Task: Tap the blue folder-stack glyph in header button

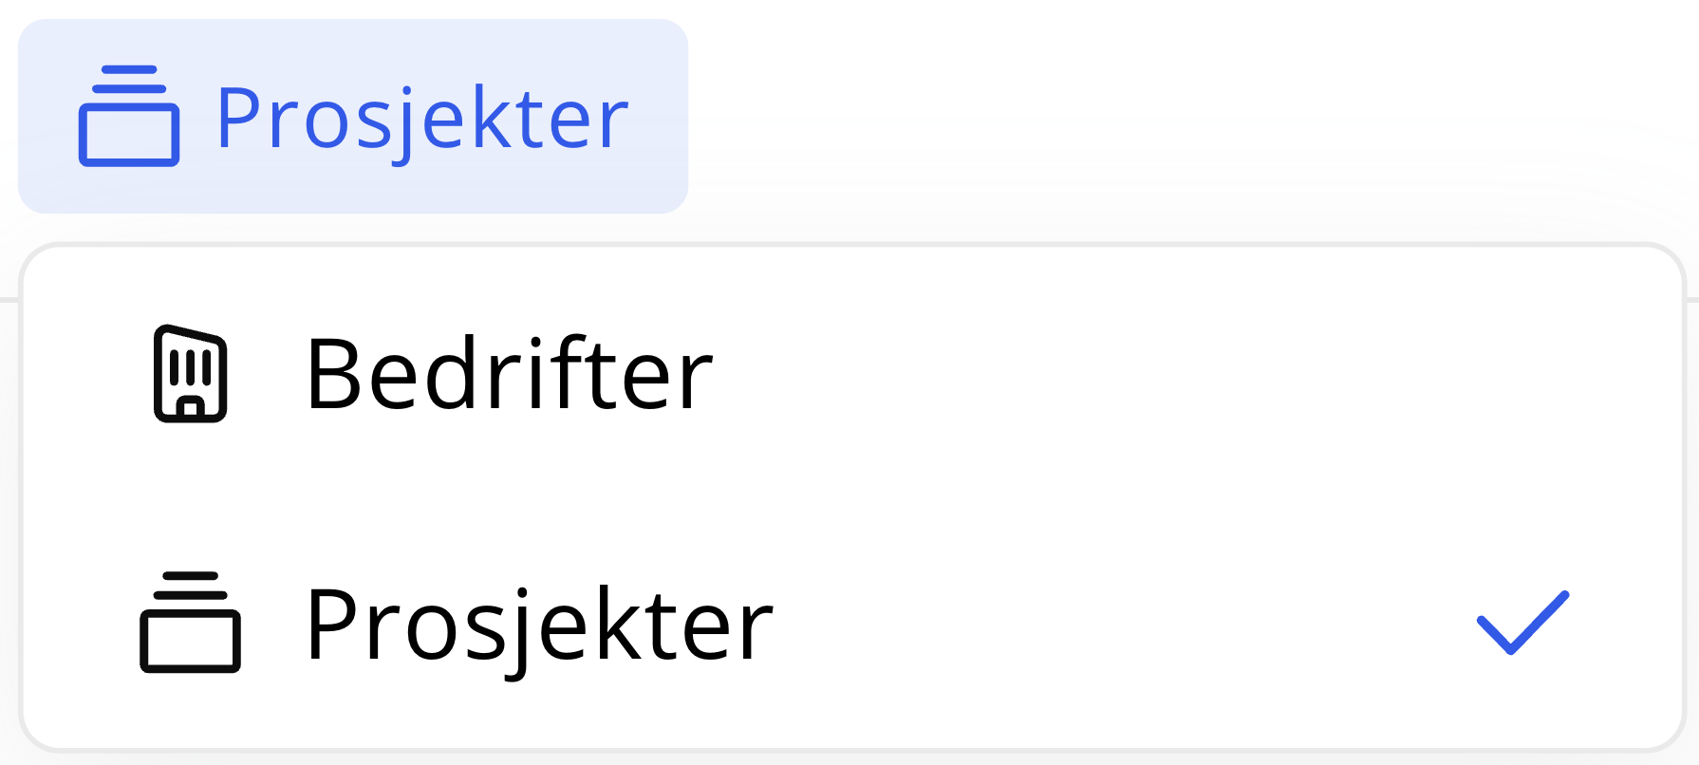Action: (128, 116)
